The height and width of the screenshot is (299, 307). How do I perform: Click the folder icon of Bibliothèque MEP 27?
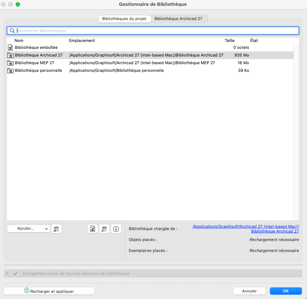[11, 63]
